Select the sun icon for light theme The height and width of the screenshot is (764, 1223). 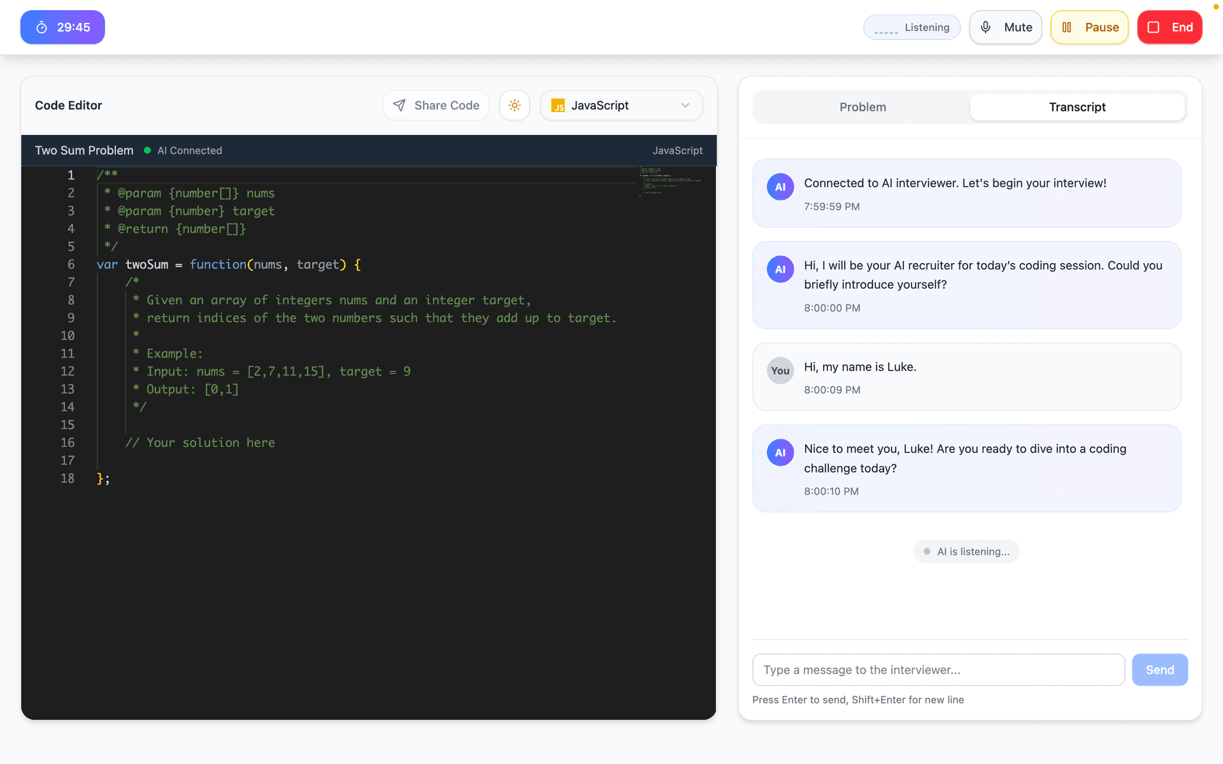click(x=514, y=105)
